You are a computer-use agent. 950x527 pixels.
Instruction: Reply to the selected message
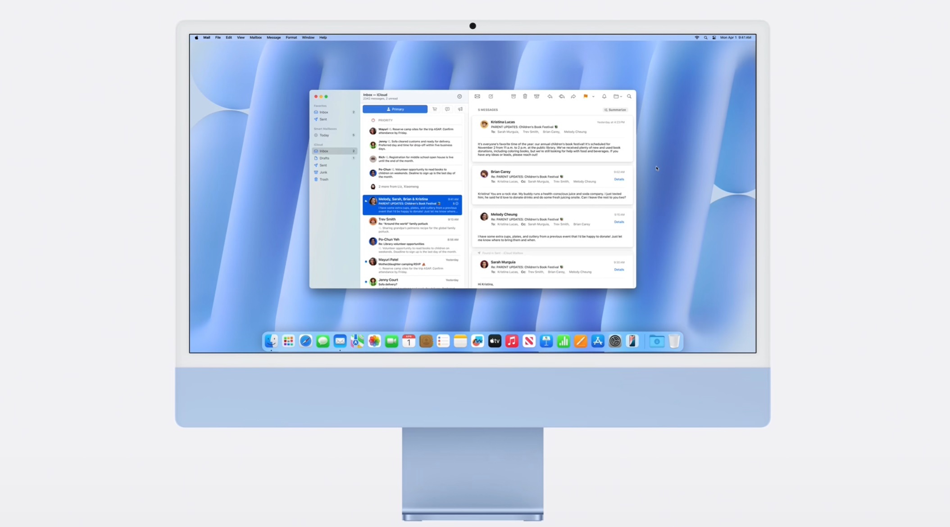point(550,96)
